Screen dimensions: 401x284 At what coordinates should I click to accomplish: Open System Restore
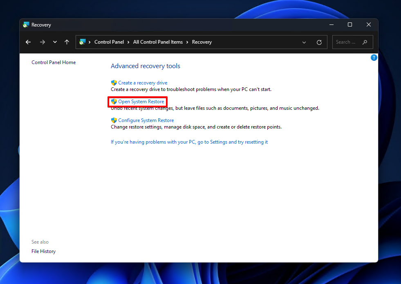(x=141, y=101)
